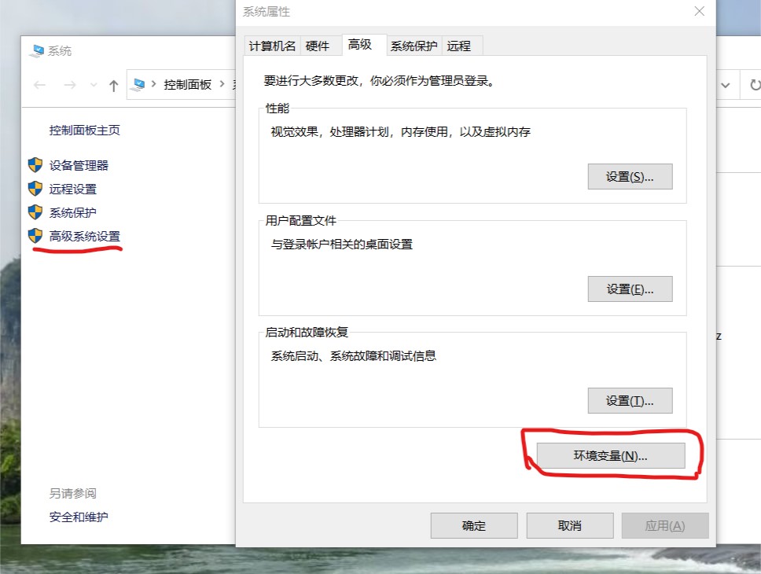
Task: Open the 计算机名 tab
Action: 272,46
